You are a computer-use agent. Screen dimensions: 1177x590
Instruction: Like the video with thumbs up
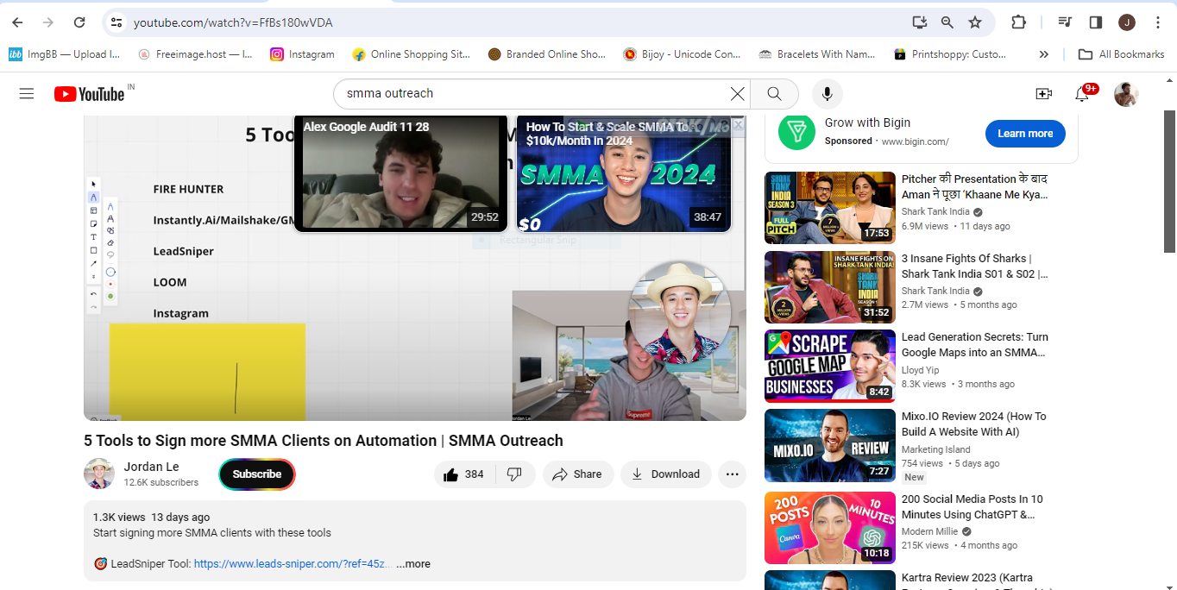point(464,474)
